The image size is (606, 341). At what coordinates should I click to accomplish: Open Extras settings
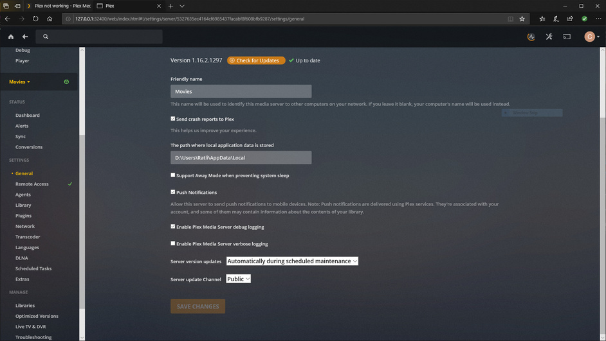(22, 279)
